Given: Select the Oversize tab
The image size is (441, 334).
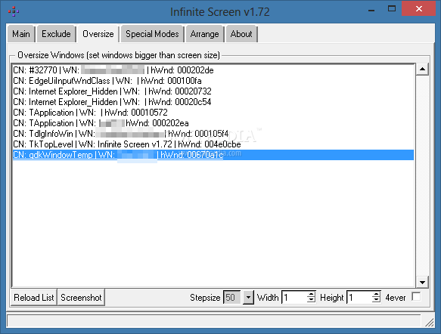Looking at the screenshot, I should (98, 34).
